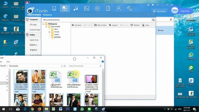Click View in FileExpress toolbar
199x112 pixels.
pyautogui.click(x=146, y=25)
